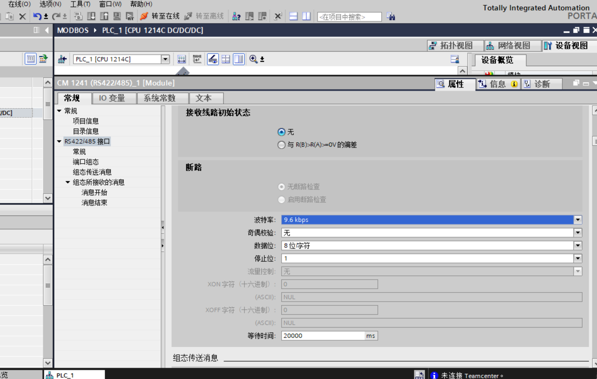Viewport: 597px width, 379px height.
Task: Switch to IO 变量 tab
Action: pyautogui.click(x=114, y=98)
